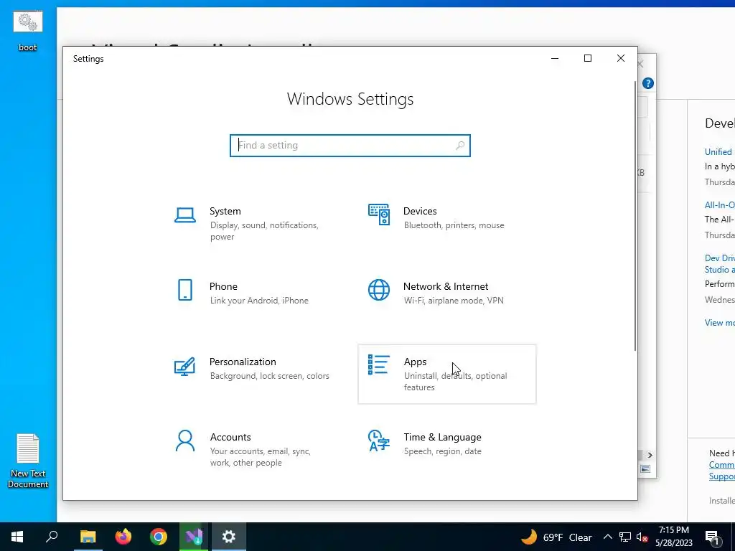The image size is (735, 551).
Task: Click the "Link your Android, iPhone" description
Action: pyautogui.click(x=259, y=301)
